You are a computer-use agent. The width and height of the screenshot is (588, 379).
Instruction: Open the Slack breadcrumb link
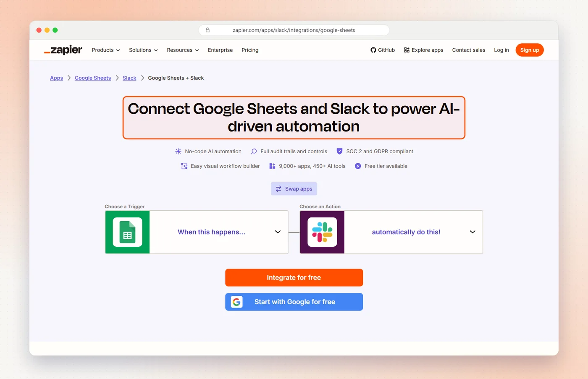(x=129, y=78)
